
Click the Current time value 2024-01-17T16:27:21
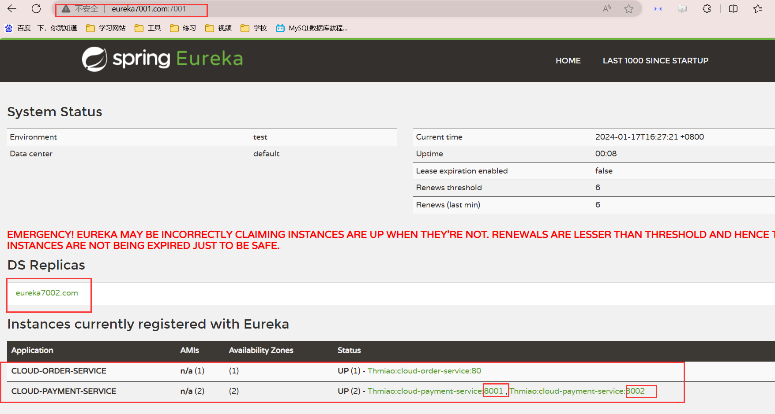(650, 137)
